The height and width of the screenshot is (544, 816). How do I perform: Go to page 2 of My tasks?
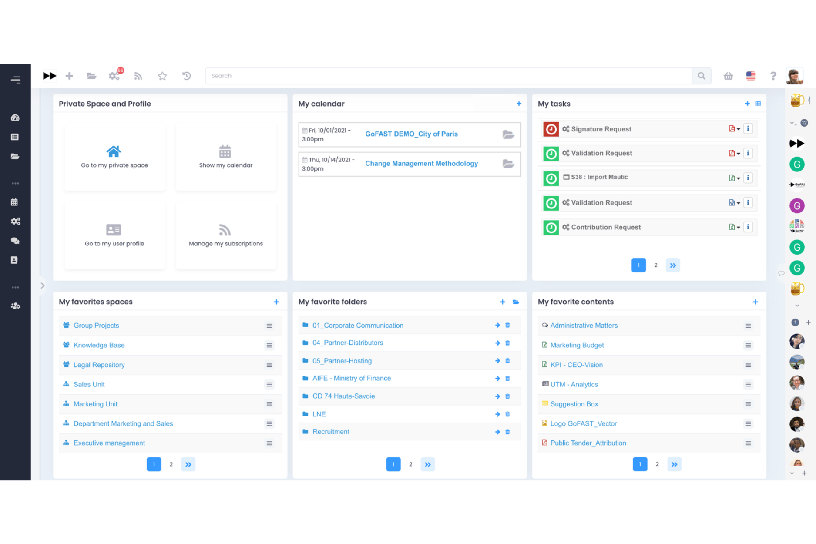(655, 265)
